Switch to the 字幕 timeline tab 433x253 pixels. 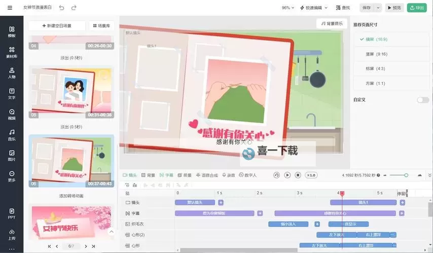166,175
